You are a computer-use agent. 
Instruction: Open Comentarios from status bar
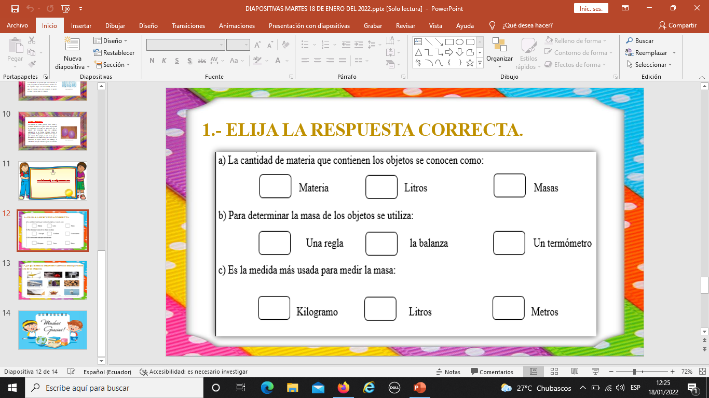(x=492, y=372)
